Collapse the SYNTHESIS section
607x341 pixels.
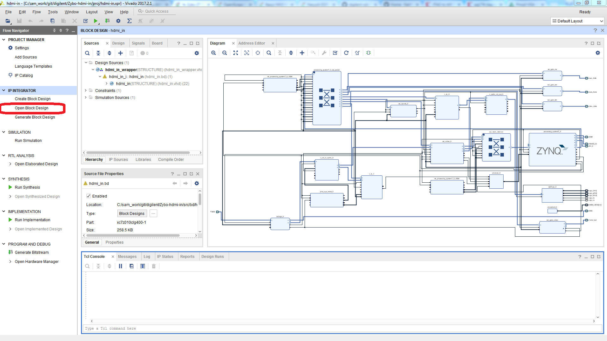pyautogui.click(x=4, y=179)
